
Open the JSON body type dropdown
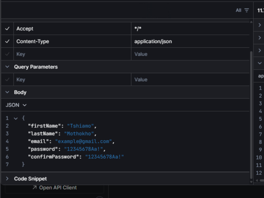click(16, 105)
